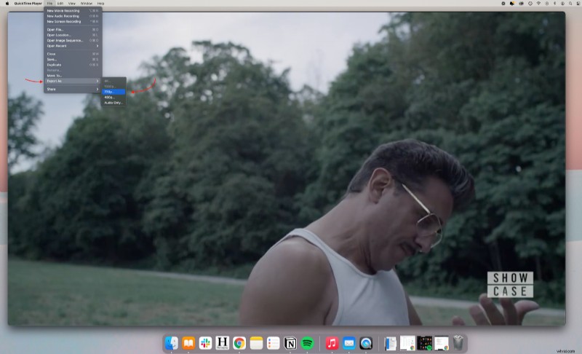
Task: Export the movie as 480p
Action: [x=113, y=98]
